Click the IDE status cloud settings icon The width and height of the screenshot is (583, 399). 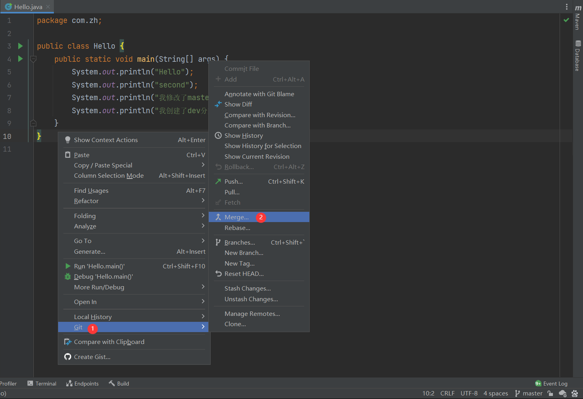[562, 393]
